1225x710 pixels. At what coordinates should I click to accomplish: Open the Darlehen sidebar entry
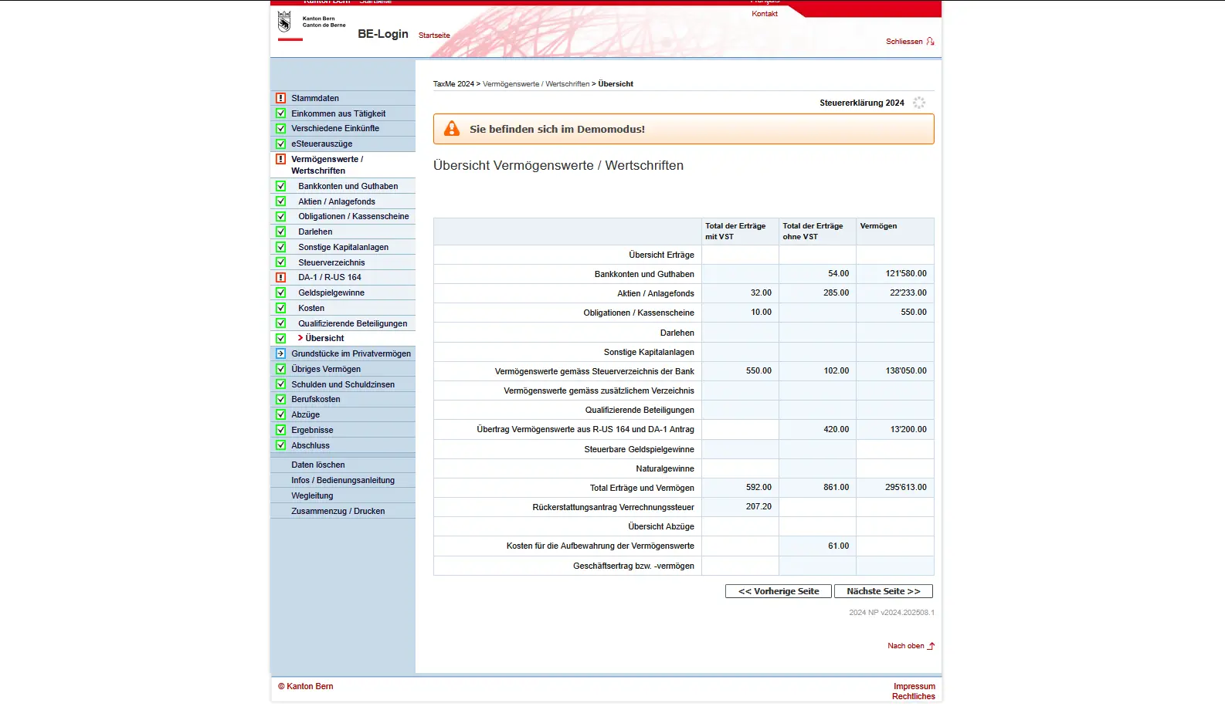click(315, 232)
